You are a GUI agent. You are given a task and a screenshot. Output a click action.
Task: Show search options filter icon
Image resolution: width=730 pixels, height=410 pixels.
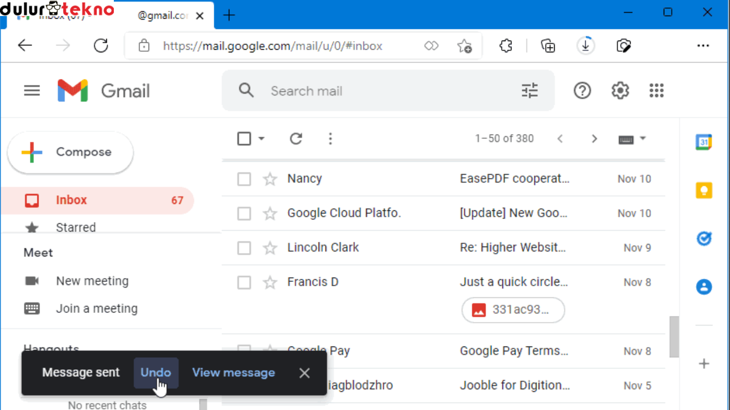530,91
